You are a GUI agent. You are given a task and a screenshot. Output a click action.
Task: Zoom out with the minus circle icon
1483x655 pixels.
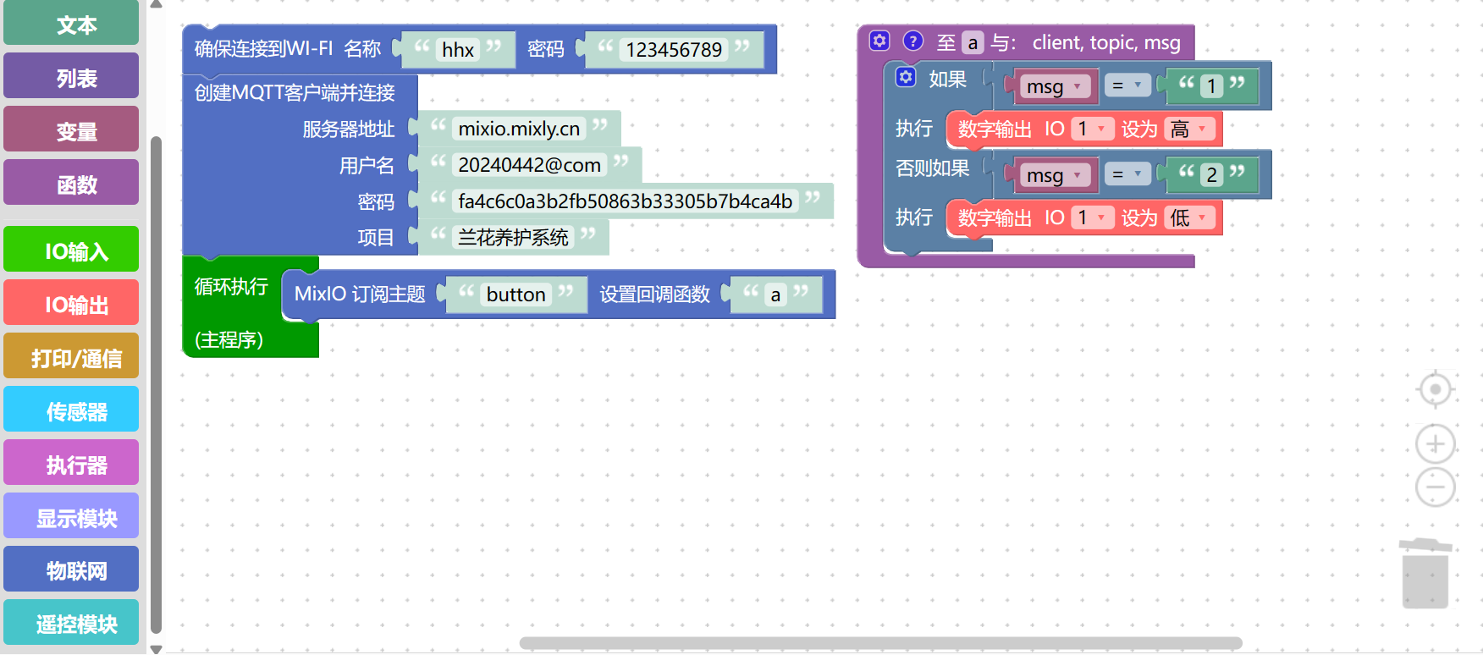click(x=1435, y=487)
